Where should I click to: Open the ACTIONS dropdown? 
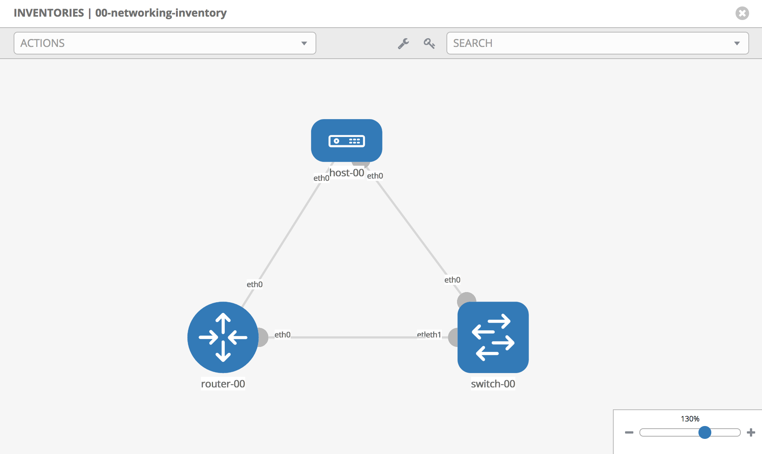pos(165,43)
